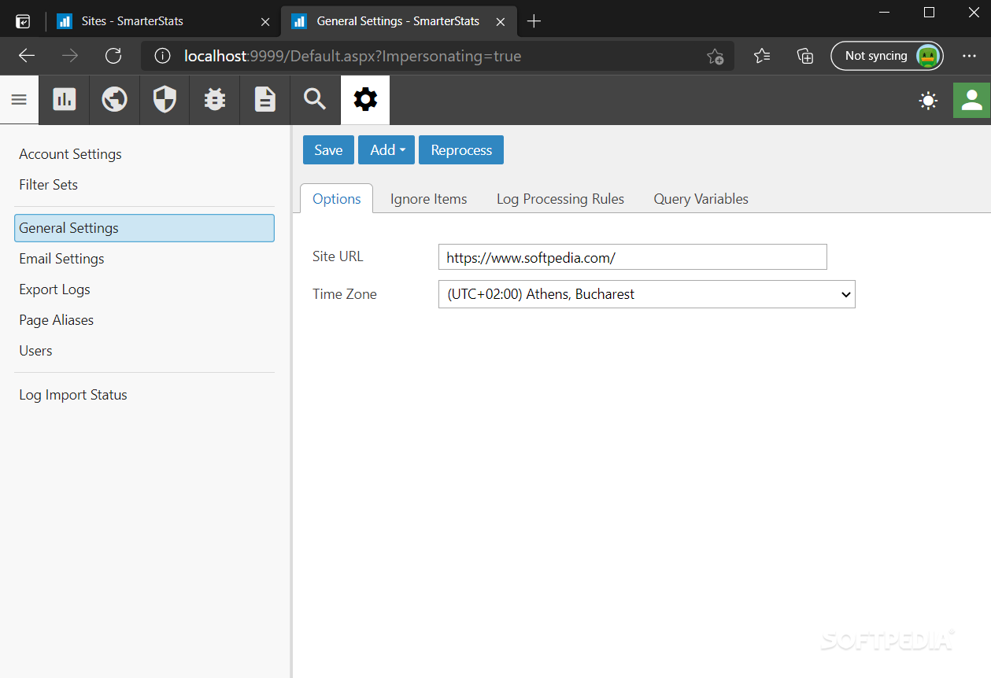Select the Options tab
This screenshot has height=678, width=991.
[337, 199]
